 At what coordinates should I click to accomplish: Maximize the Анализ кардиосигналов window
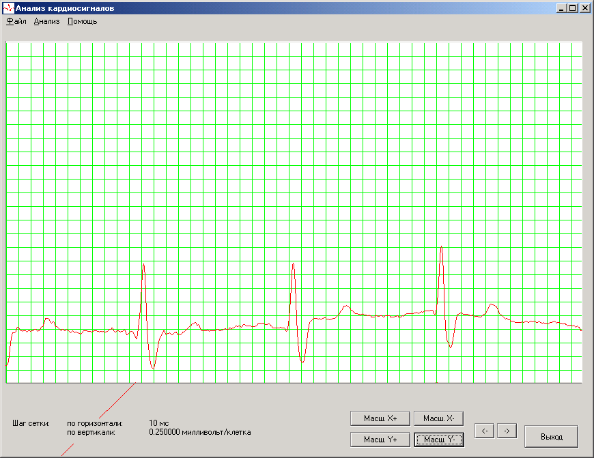(572, 8)
